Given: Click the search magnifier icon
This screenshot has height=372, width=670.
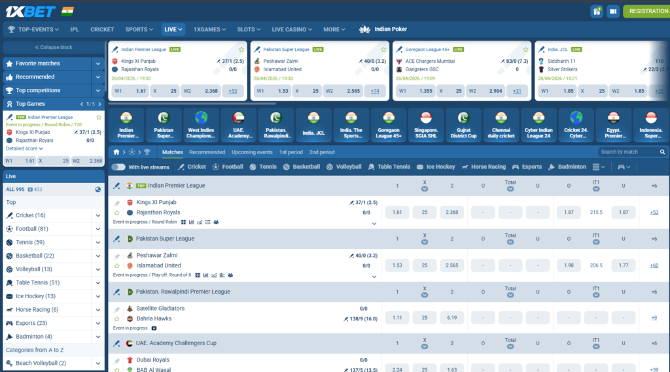Looking at the screenshot, I should pos(662,152).
